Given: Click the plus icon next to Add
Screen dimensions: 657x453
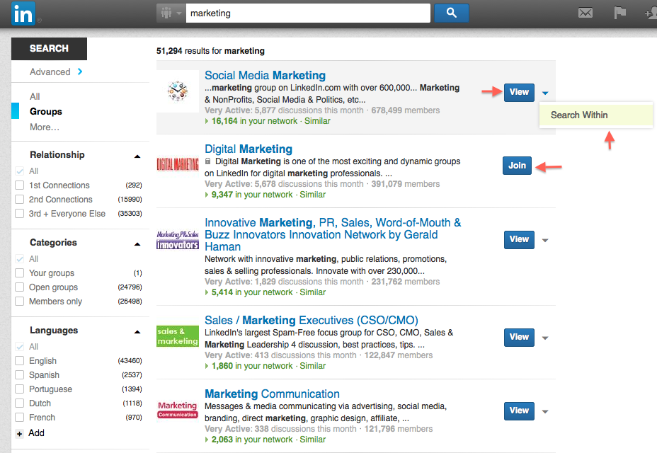Looking at the screenshot, I should click(19, 434).
